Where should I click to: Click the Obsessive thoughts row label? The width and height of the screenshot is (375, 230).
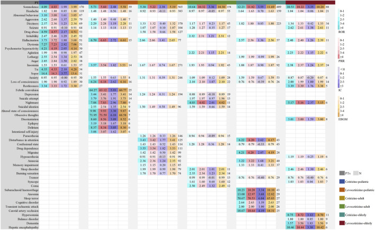pyautogui.click(x=26, y=115)
